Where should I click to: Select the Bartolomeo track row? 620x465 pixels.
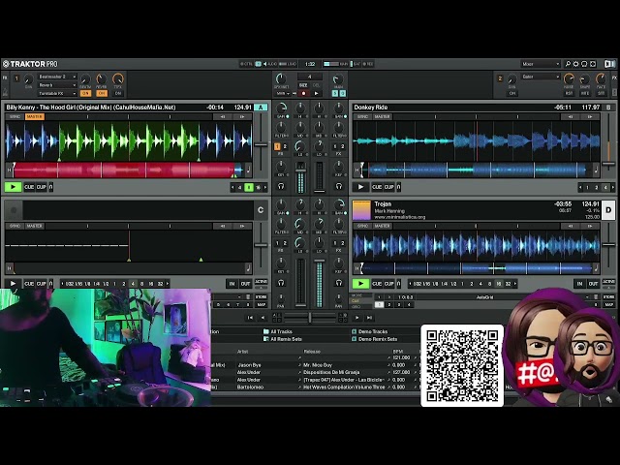[316, 387]
